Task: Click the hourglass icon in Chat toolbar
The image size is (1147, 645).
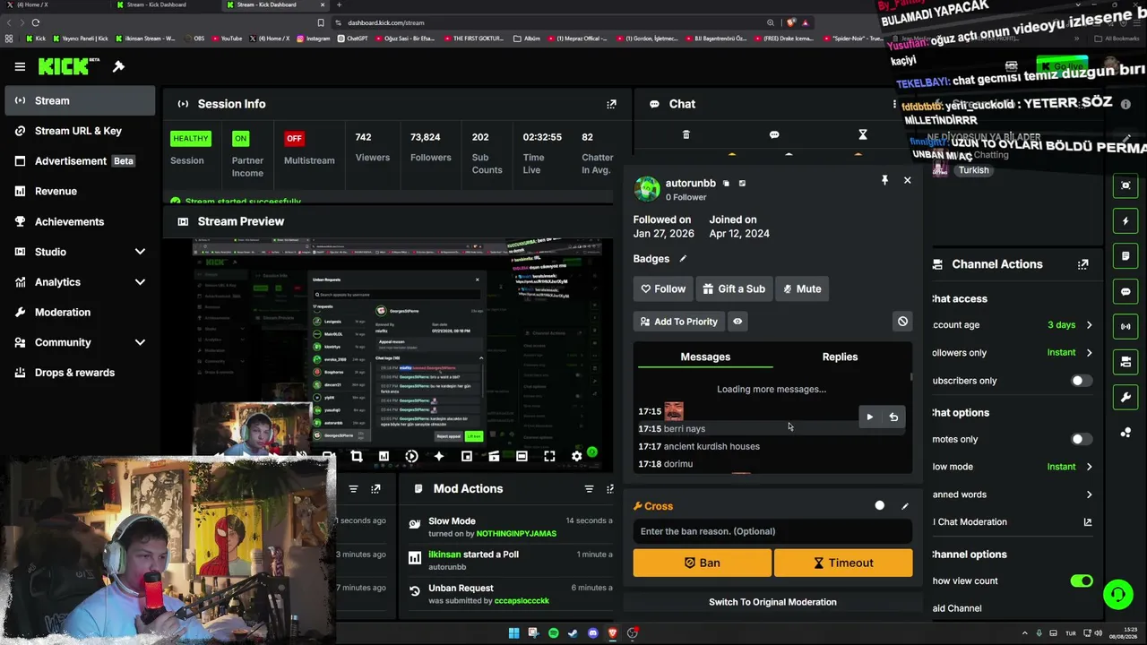Action: coord(863,135)
